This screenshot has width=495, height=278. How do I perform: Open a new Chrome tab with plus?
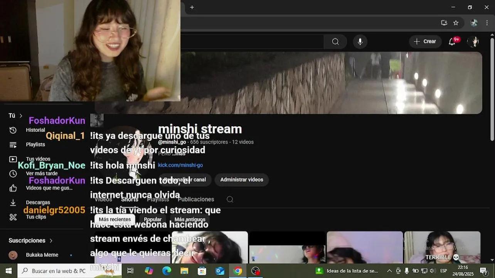point(192,7)
